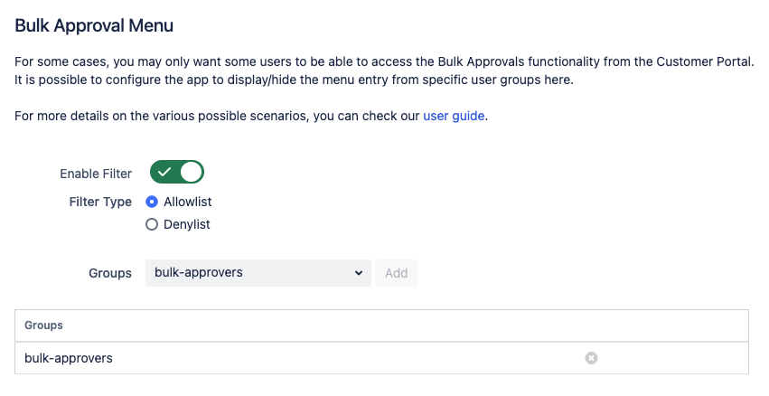Click the white knob of the Enable Filter switch
769x396 pixels.
(x=192, y=172)
